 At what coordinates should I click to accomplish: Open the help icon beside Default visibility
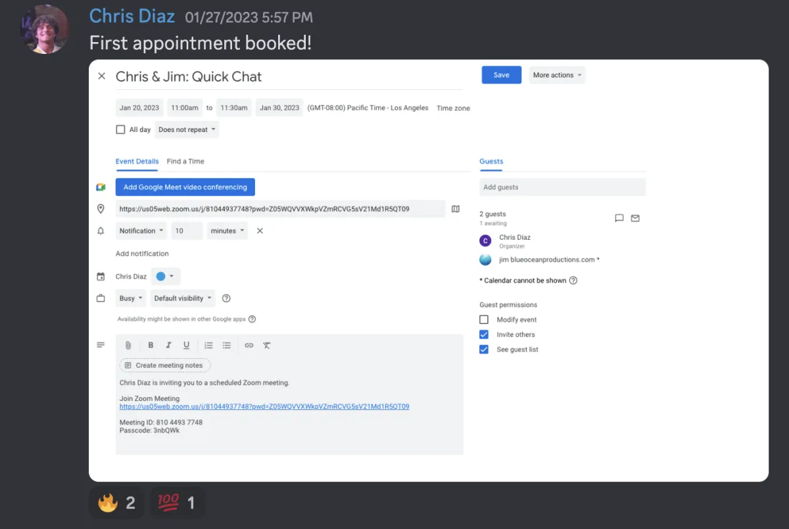[226, 298]
